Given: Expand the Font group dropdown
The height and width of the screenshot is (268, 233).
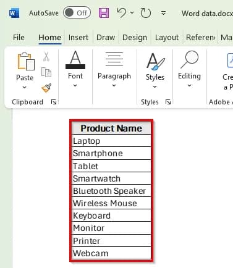Looking at the screenshot, I should [75, 85].
